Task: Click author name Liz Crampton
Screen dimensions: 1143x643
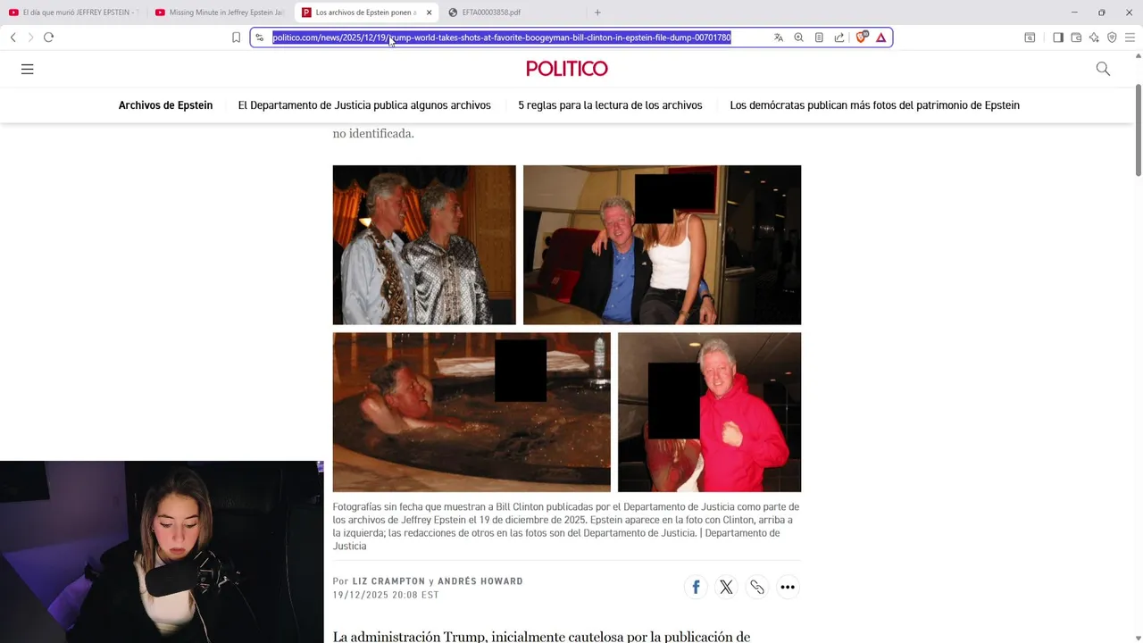Action: point(388,581)
